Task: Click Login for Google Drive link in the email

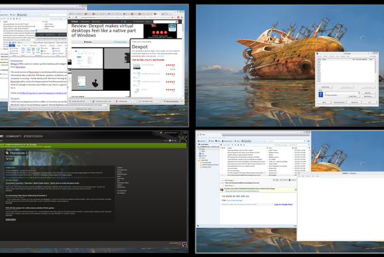Action: [x=283, y=204]
